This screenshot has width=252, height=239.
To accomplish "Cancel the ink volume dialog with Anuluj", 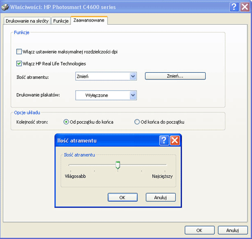I will click(x=160, y=197).
